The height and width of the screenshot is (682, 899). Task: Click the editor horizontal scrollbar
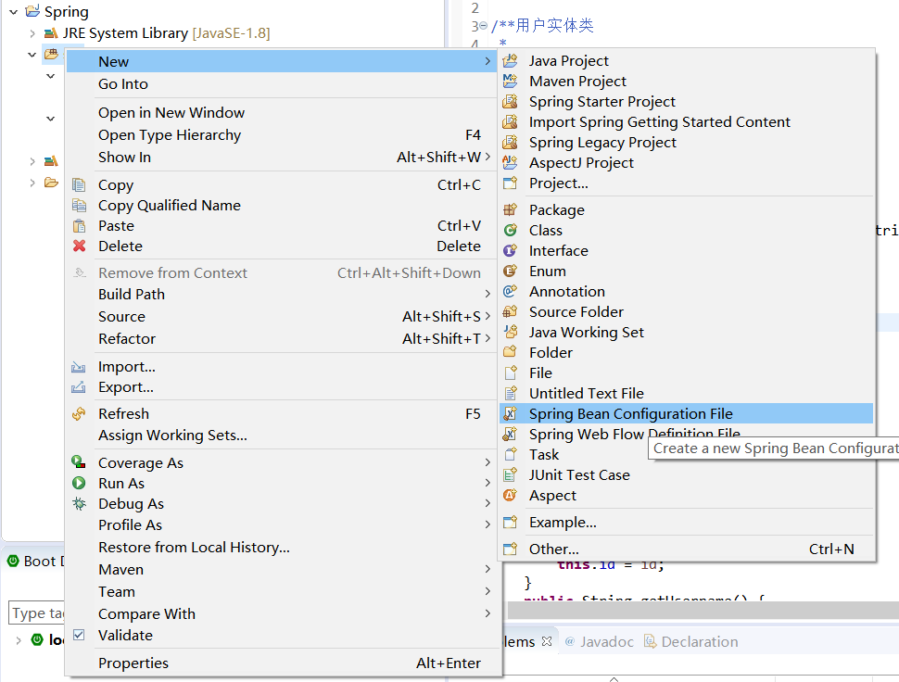pyautogui.click(x=703, y=610)
